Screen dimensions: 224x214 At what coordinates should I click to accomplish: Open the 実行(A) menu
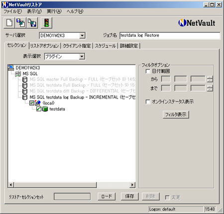point(54,11)
